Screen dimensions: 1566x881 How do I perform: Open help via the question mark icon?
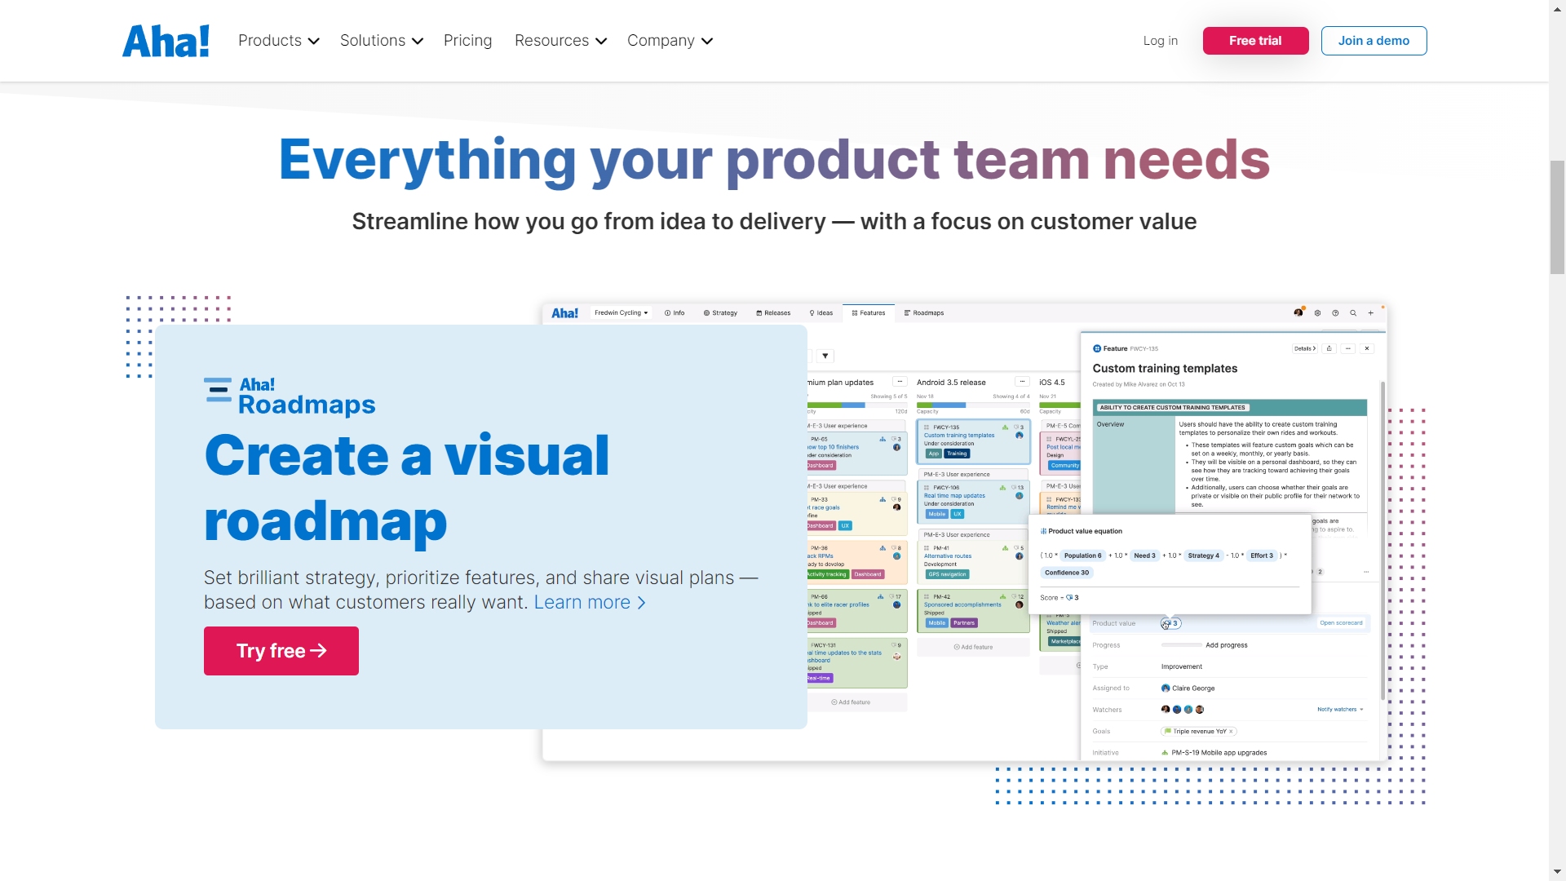[1335, 312]
